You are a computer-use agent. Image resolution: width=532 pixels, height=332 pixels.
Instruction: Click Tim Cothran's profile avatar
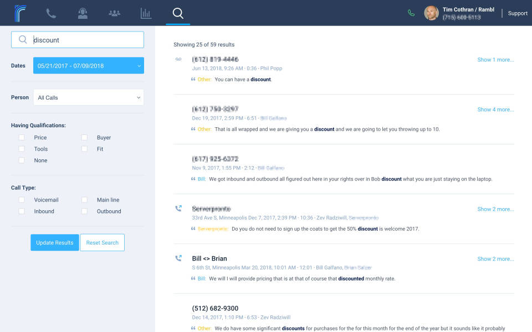[431, 13]
